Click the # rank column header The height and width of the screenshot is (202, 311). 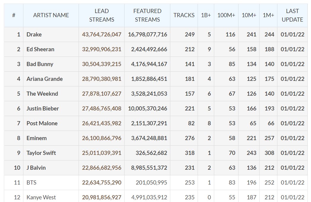(x=14, y=15)
